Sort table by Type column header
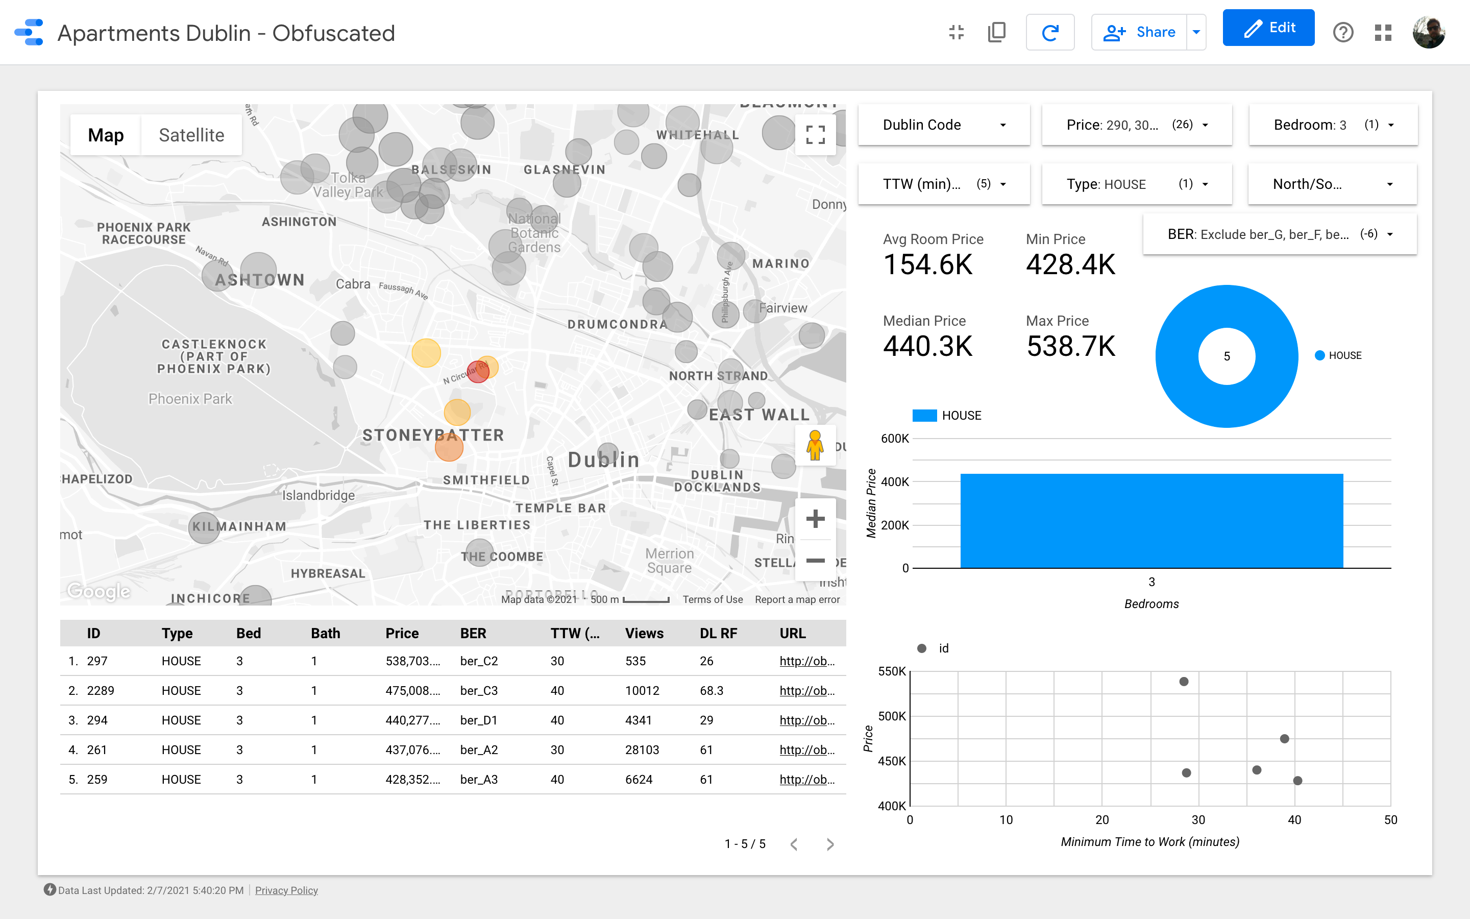Viewport: 1470px width, 919px height. 177,633
